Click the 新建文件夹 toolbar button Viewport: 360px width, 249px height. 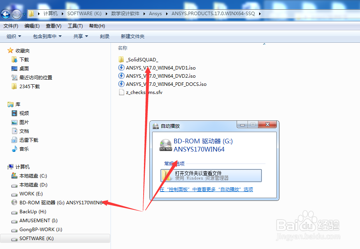point(132,36)
